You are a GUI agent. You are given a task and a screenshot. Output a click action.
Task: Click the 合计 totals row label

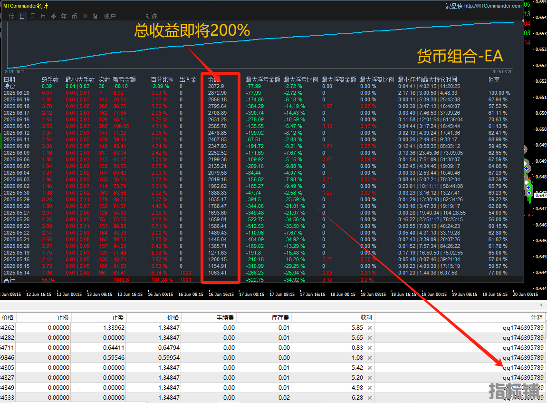coord(10,280)
